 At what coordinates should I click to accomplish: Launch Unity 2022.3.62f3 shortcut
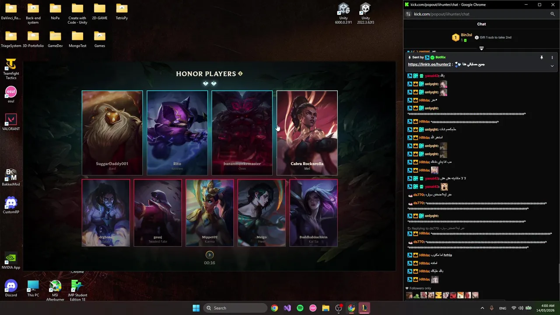365,14
